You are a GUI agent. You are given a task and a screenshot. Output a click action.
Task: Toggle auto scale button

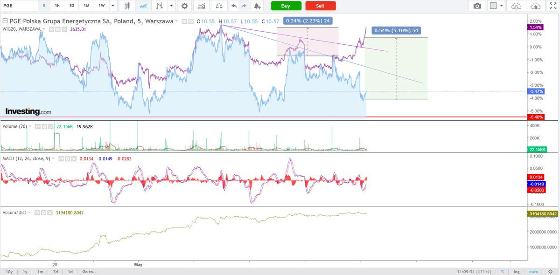click(x=534, y=271)
